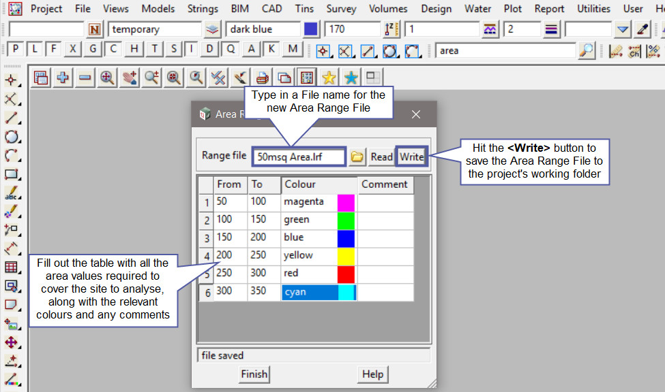This screenshot has height=392, width=665.
Task: Toggle the Q snap button
Action: (231, 49)
